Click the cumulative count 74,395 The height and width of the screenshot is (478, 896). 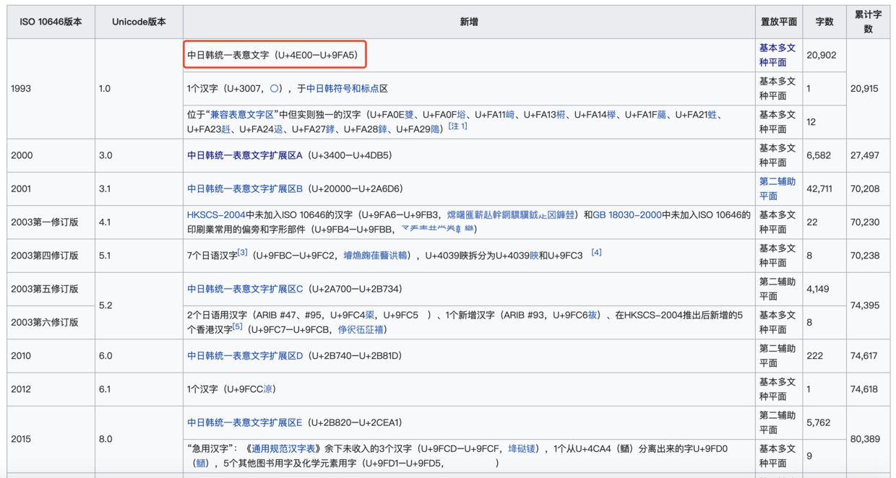tap(865, 305)
